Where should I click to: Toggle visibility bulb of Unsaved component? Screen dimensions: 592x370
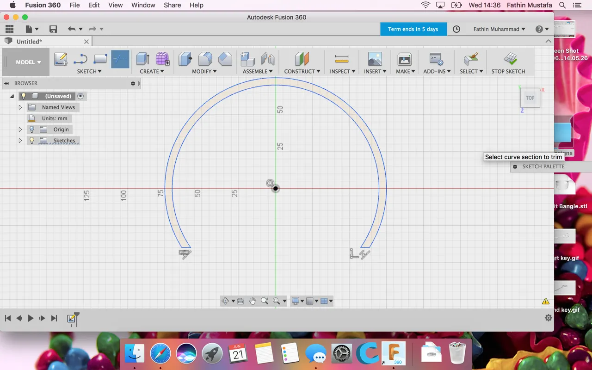pos(24,96)
